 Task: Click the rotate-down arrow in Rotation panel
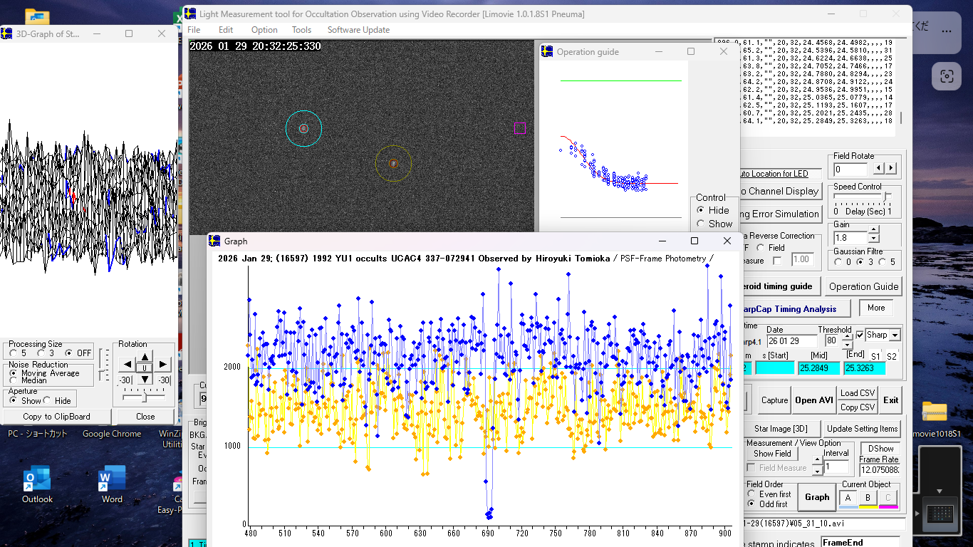pos(145,380)
